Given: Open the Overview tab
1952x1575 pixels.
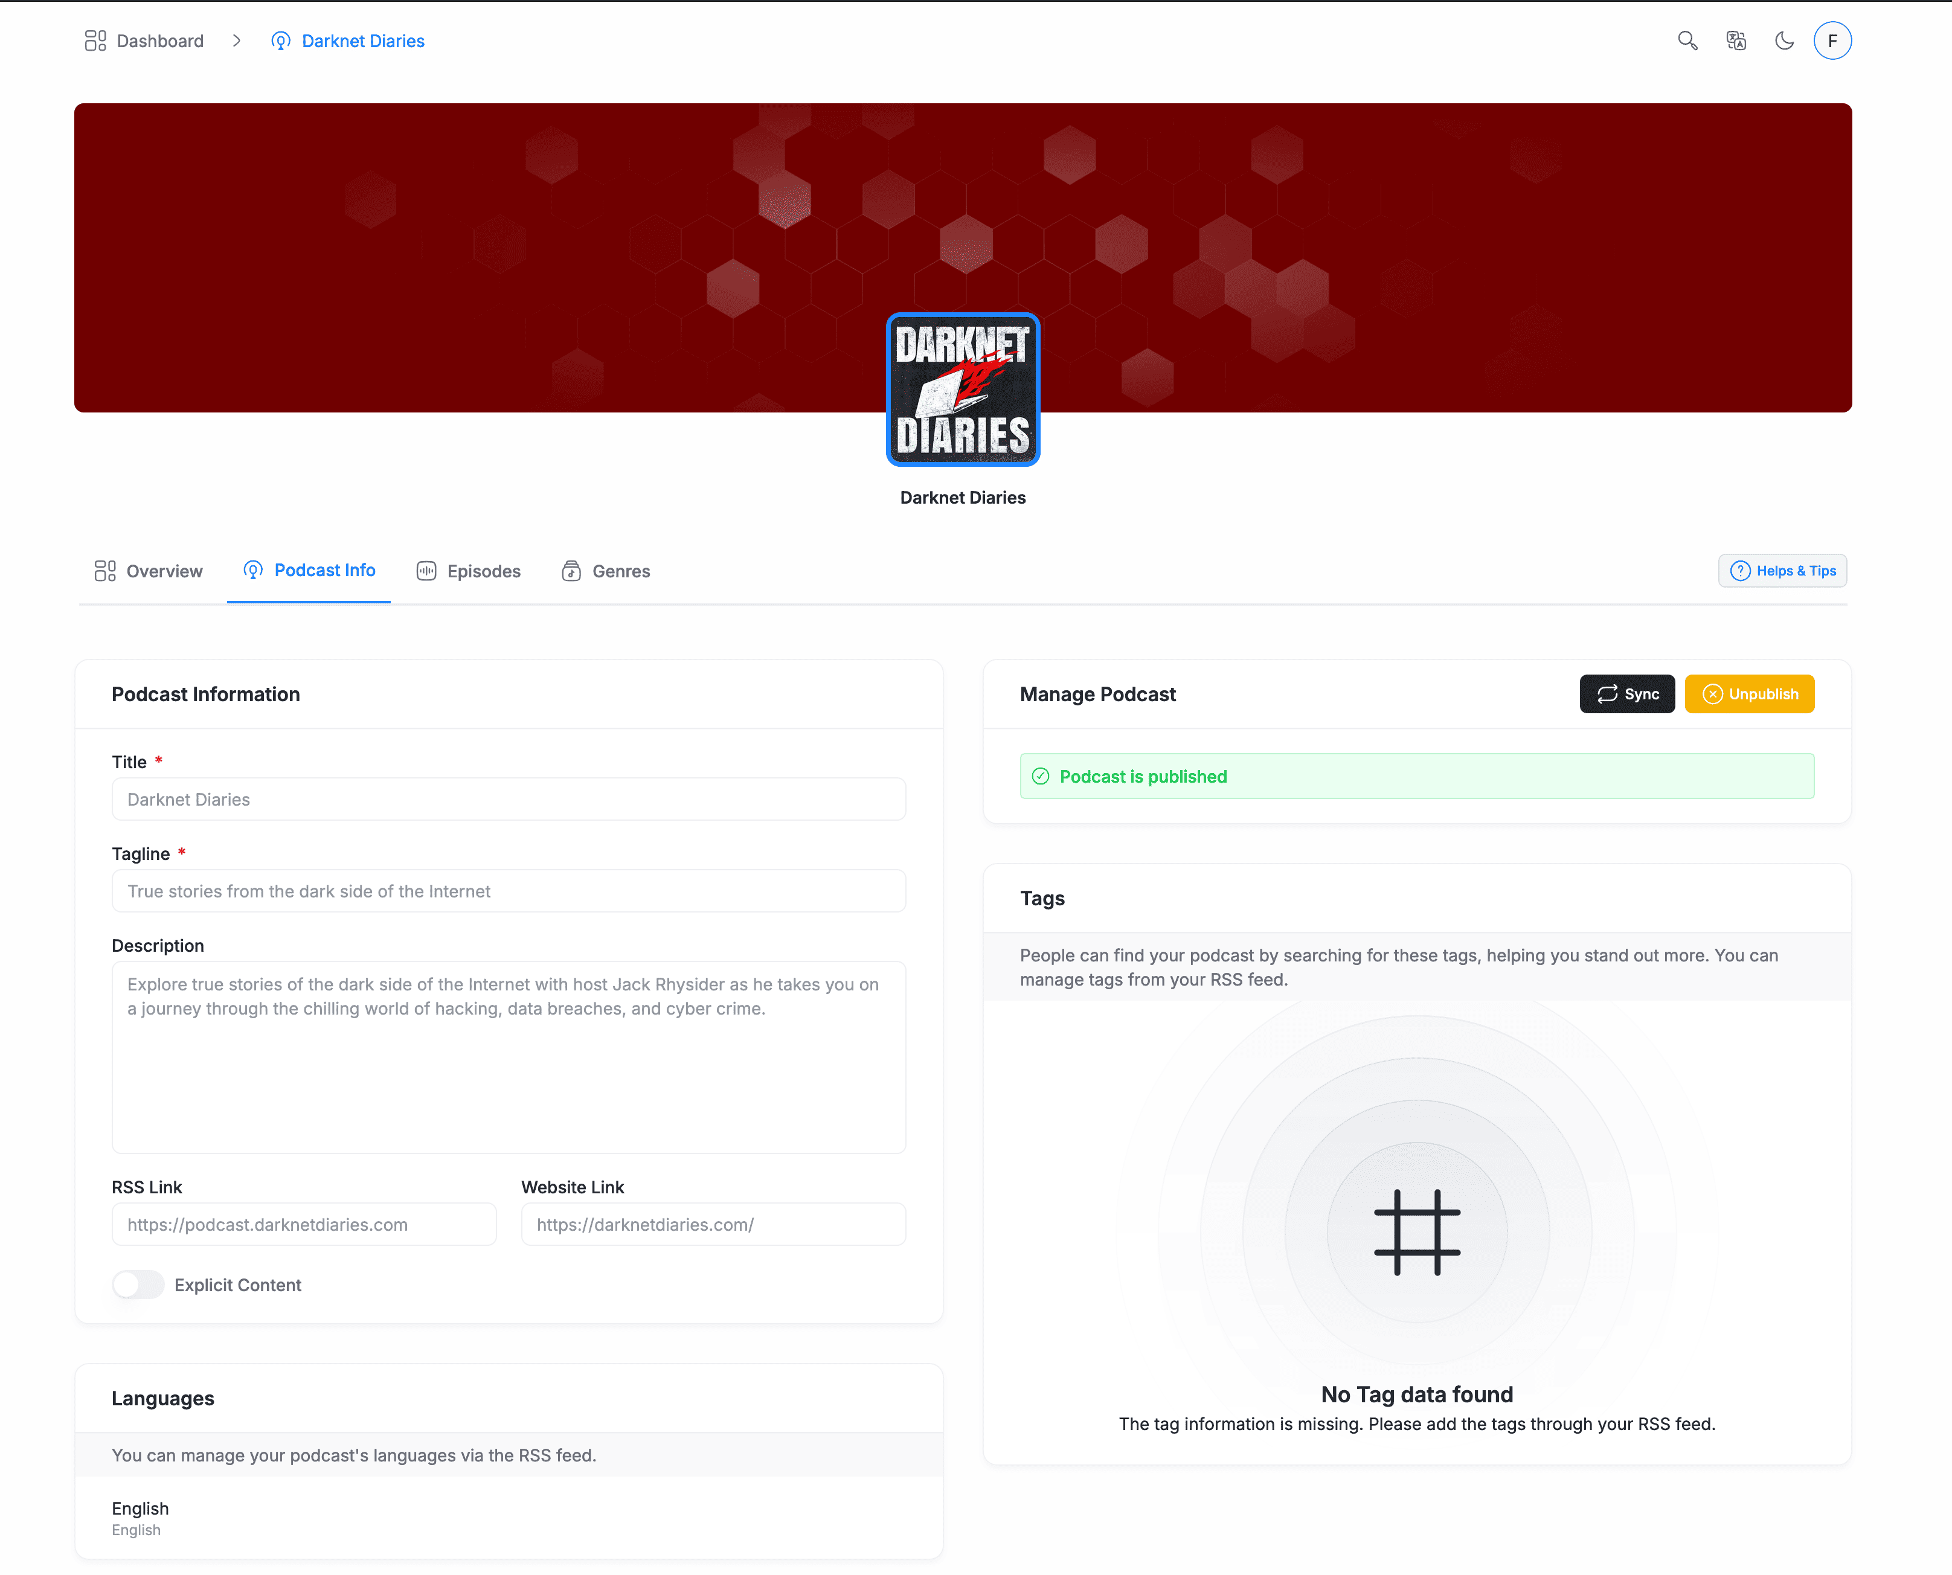Looking at the screenshot, I should click(x=148, y=571).
